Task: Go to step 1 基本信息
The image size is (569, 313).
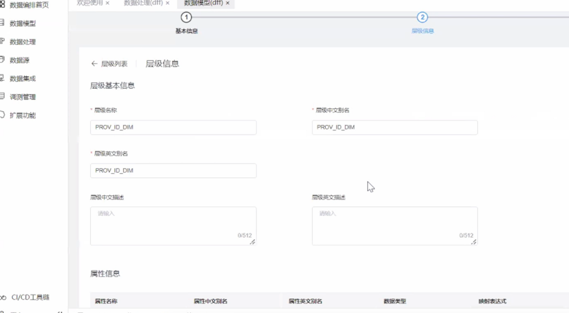Action: (x=186, y=17)
